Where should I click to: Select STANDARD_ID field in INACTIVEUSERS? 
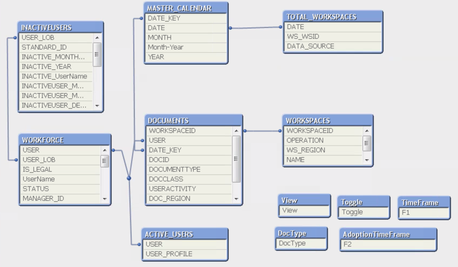point(56,47)
